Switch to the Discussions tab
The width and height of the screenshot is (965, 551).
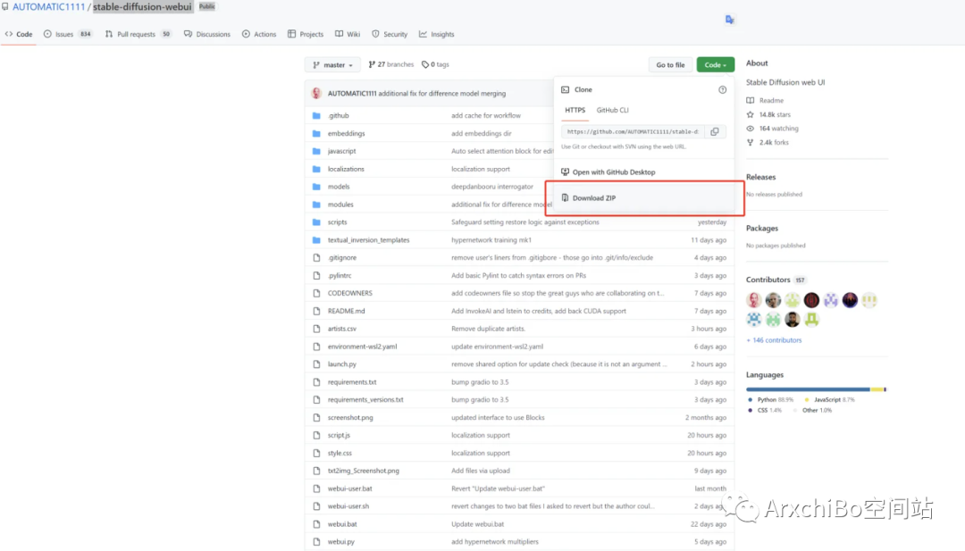coord(206,35)
